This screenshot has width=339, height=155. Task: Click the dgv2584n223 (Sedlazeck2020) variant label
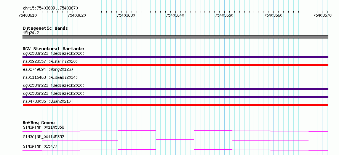[54, 85]
